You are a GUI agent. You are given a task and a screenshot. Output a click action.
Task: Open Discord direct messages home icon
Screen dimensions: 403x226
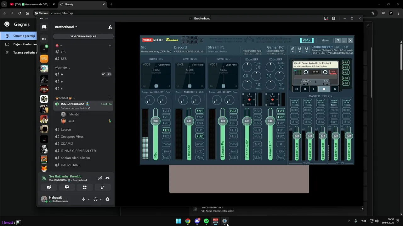44,27
